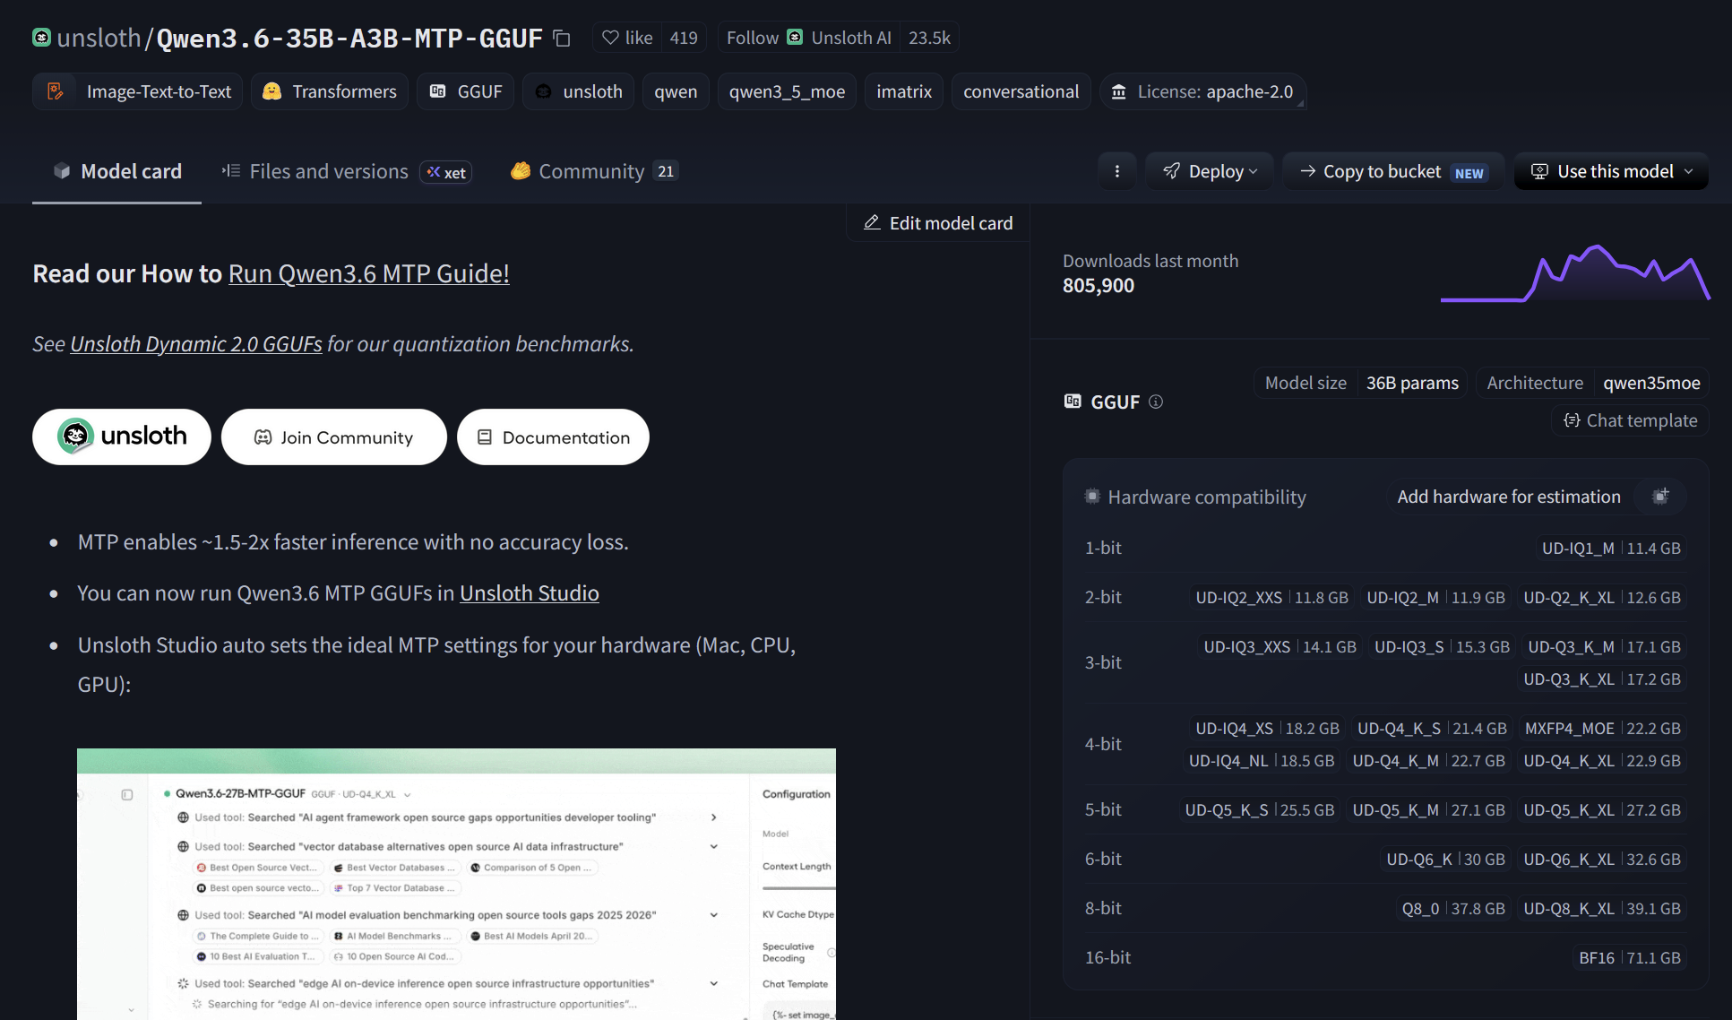Image resolution: width=1732 pixels, height=1020 pixels.
Task: Open the Unsloth Studio screenshot image
Action: [456, 884]
